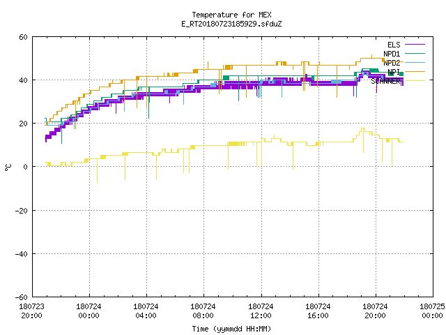
Task: Click the file name E_RT20180723185929.sfduZ
Action: click(231, 24)
